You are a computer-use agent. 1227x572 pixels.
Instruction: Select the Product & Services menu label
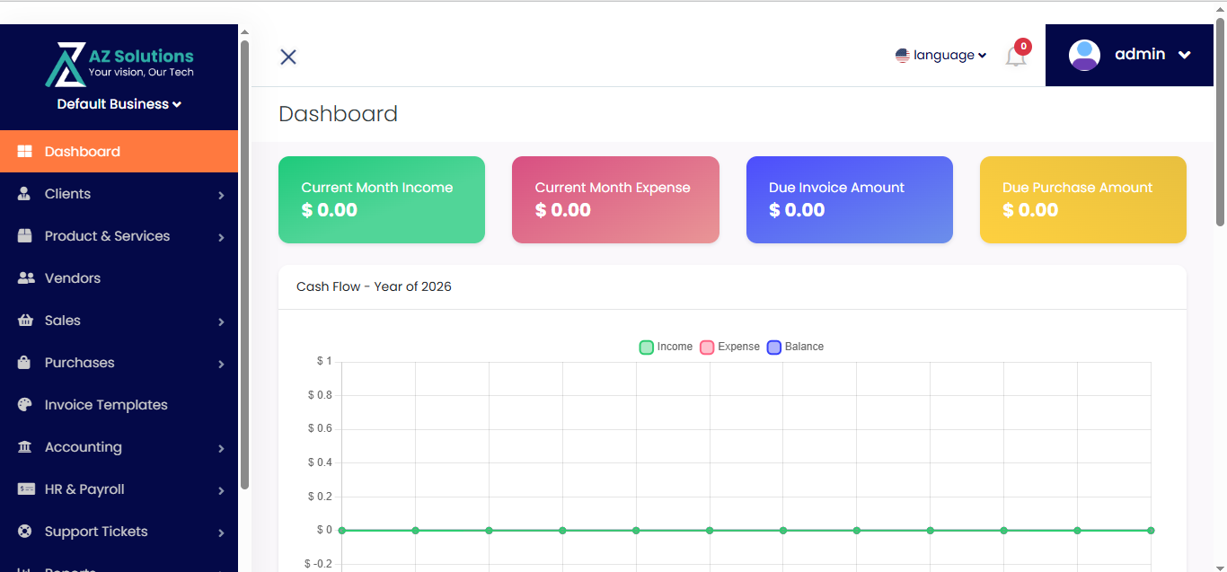(107, 236)
